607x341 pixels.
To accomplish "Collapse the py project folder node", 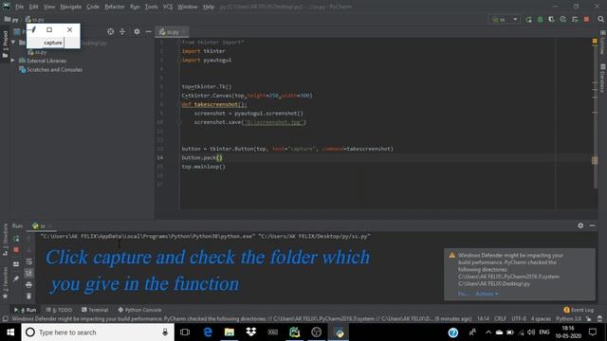I will pyautogui.click(x=13, y=42).
